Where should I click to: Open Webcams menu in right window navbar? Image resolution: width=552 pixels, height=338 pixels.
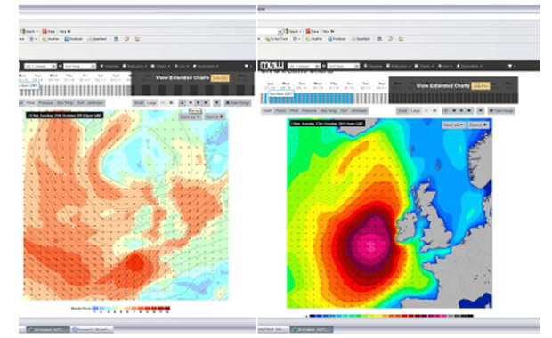click(399, 66)
